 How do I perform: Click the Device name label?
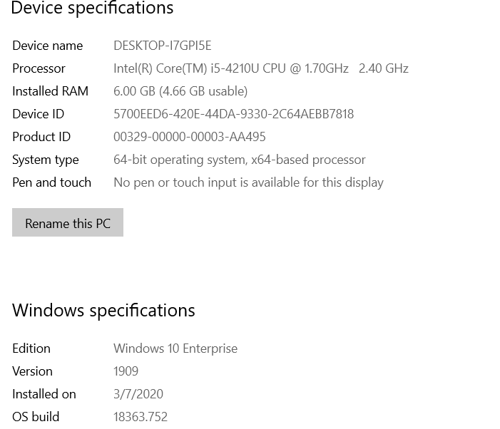coord(48,46)
